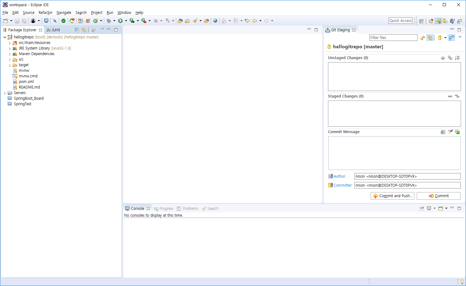Switch to the JUnit tab
Viewport: 466px width, 286px height.
click(x=53, y=30)
